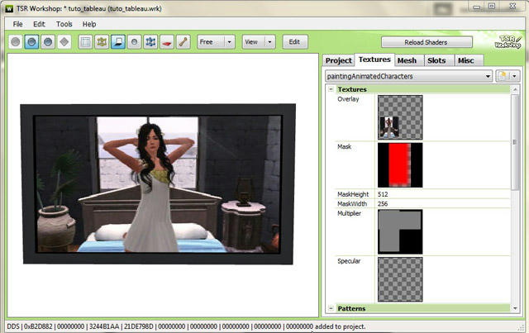Viewport: 529px width, 333px height.
Task: Open the Help menu
Action: [x=89, y=24]
